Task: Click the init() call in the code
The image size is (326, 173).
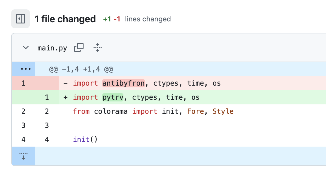Action: [85, 140]
